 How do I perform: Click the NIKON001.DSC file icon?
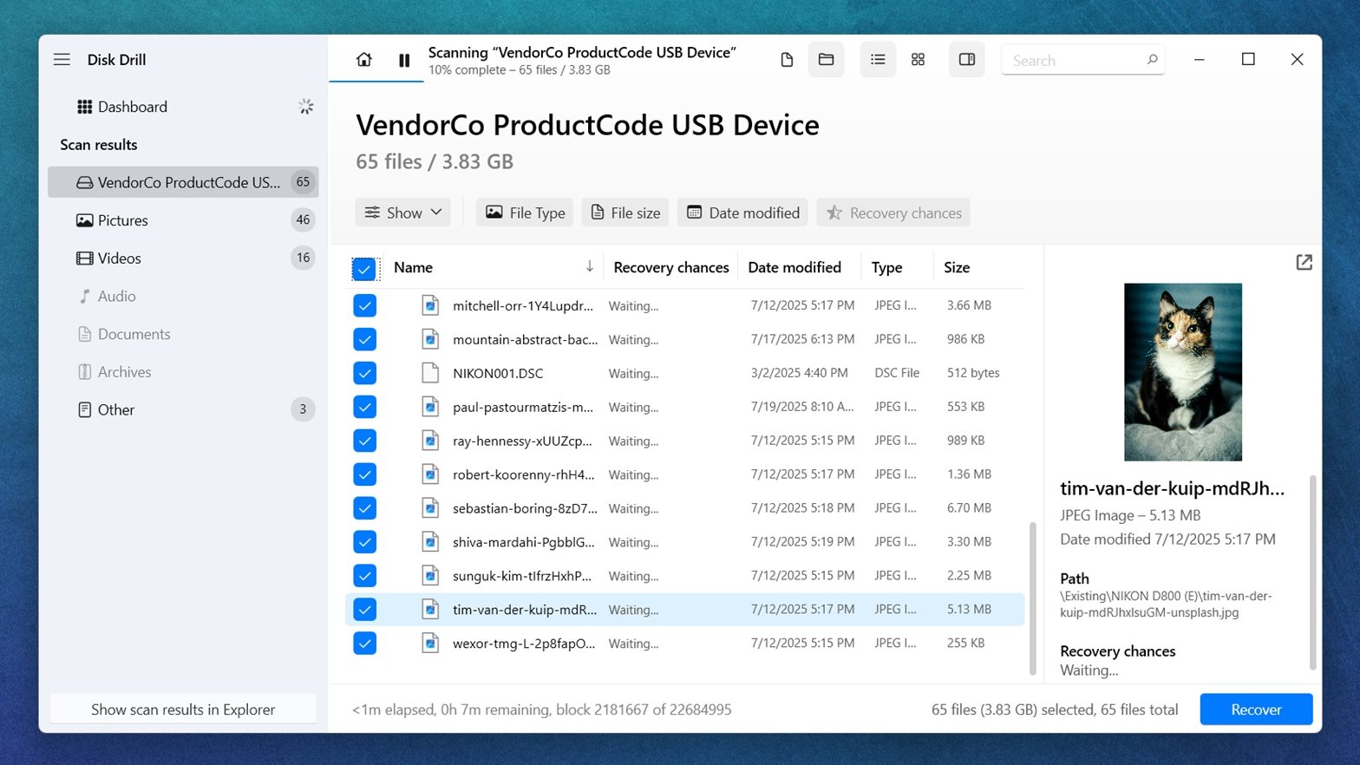click(430, 373)
